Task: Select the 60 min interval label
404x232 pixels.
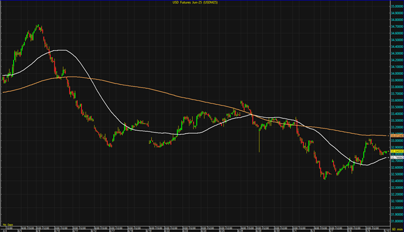Action: tap(397, 229)
